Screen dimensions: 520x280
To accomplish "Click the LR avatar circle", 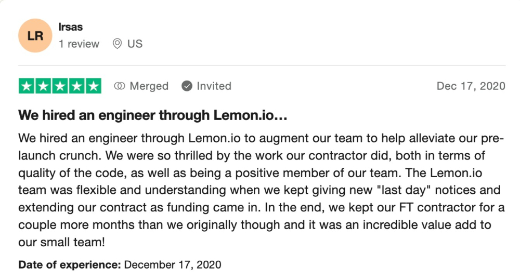I will point(35,35).
